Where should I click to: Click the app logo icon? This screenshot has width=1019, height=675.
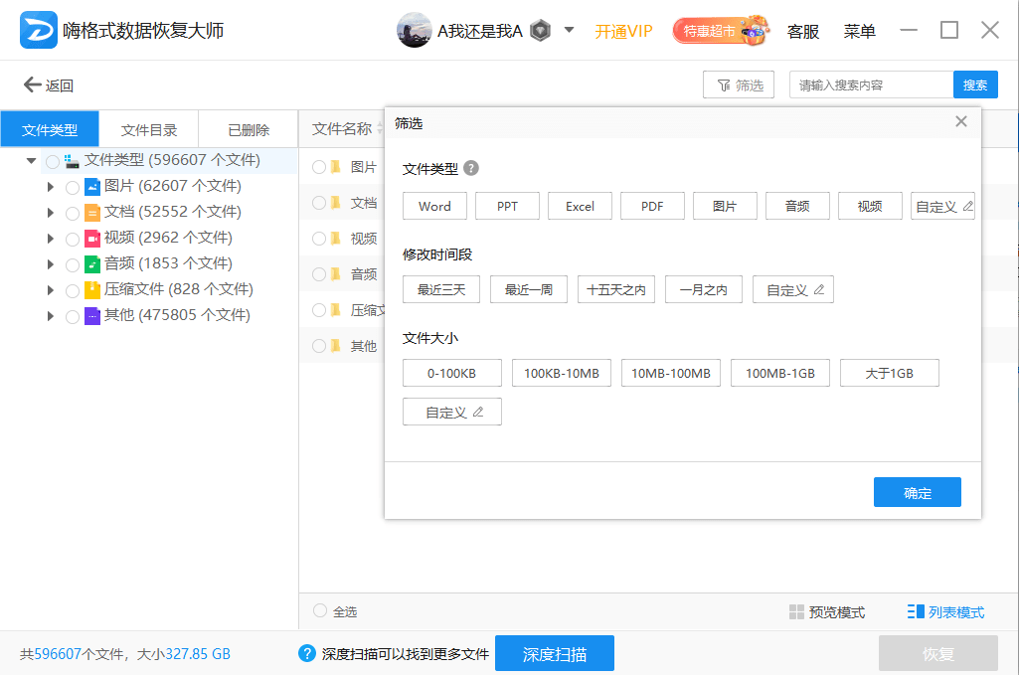pyautogui.click(x=39, y=30)
